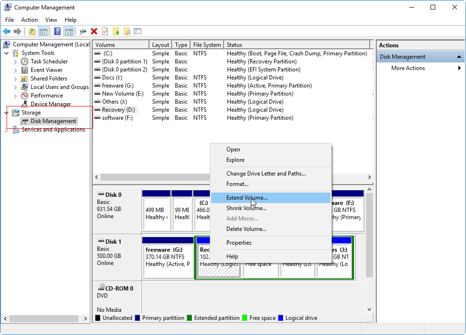Open the blue Help question mark icon
Viewport: 466px width, 335px height.
[x=57, y=32]
